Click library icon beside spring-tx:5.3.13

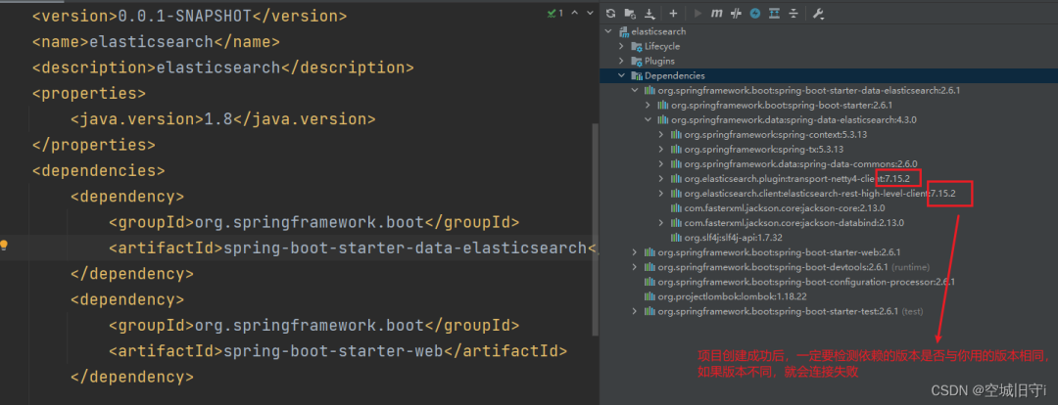676,150
